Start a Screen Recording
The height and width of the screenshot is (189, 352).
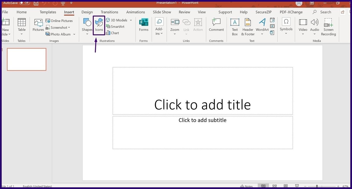(x=328, y=27)
